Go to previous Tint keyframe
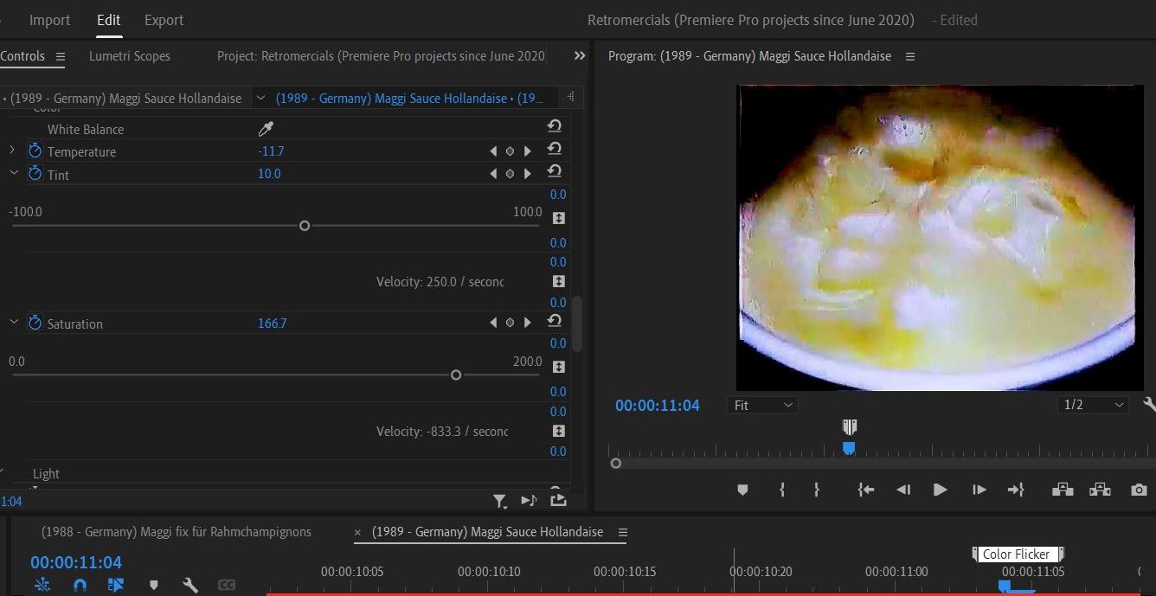 (x=493, y=174)
